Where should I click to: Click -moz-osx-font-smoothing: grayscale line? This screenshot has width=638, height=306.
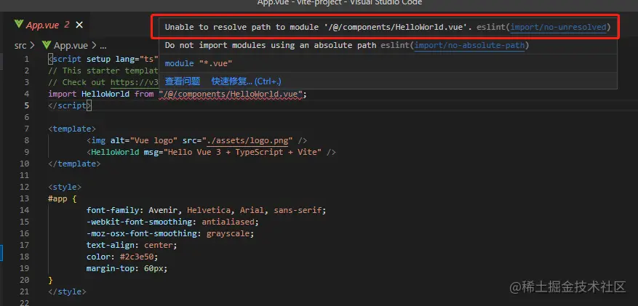click(x=170, y=233)
